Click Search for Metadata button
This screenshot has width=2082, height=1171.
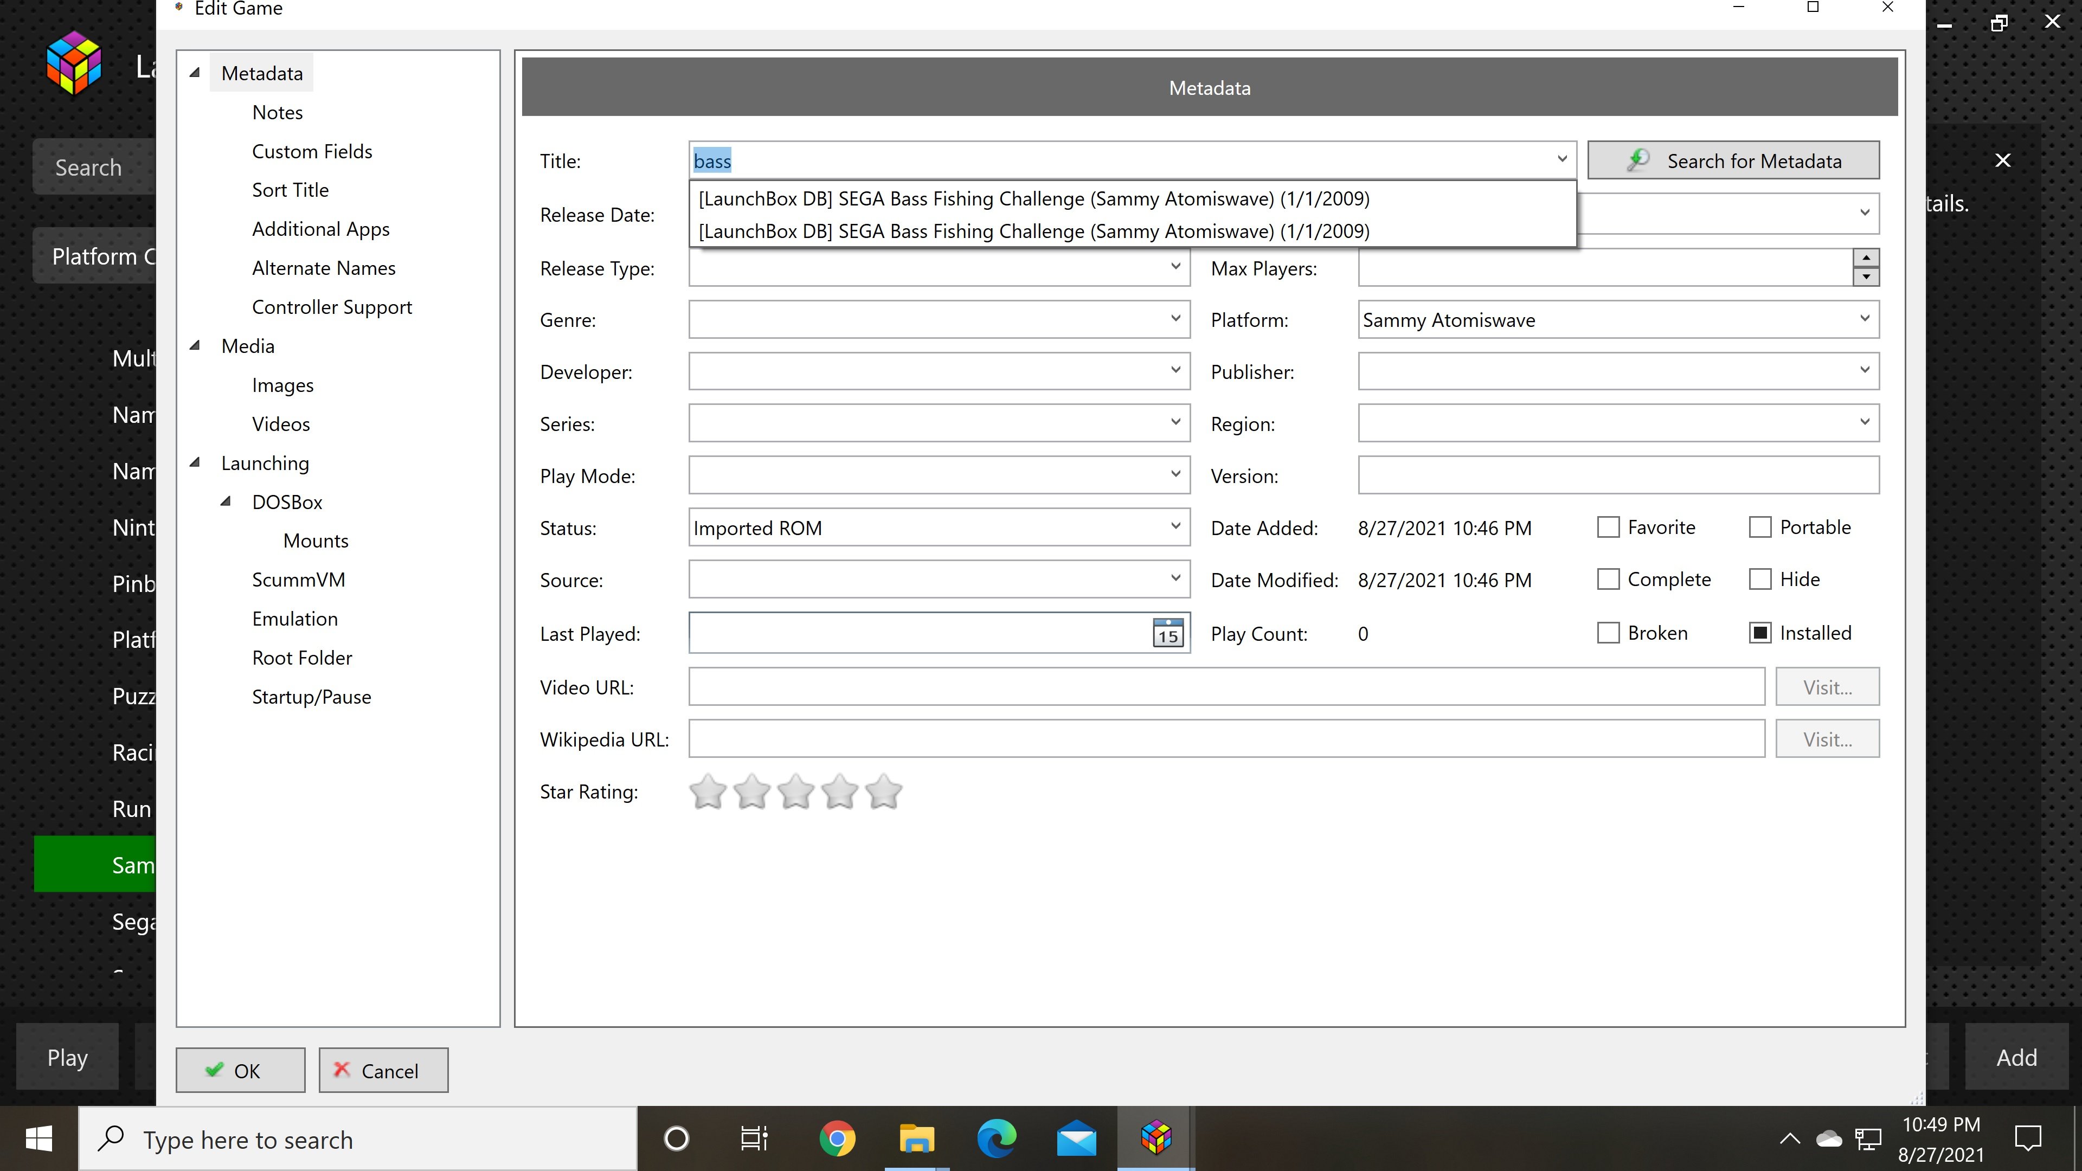(1733, 160)
